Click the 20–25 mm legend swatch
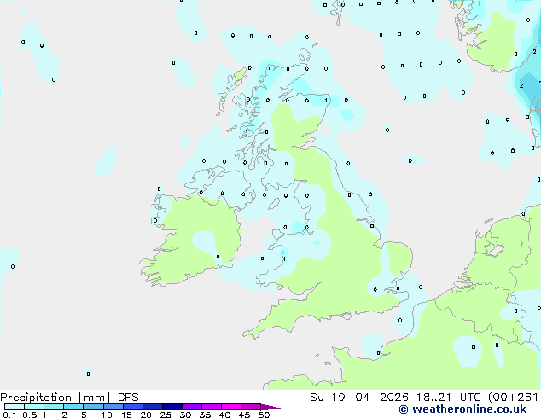The width and height of the screenshot is (541, 418). pyautogui.click(x=153, y=407)
